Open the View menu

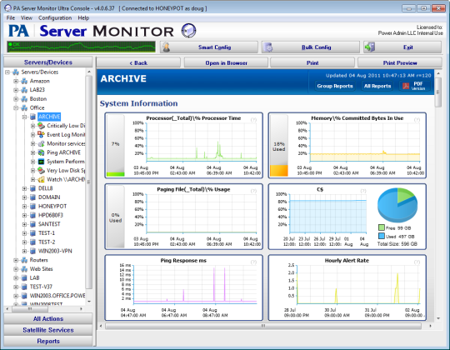click(27, 17)
